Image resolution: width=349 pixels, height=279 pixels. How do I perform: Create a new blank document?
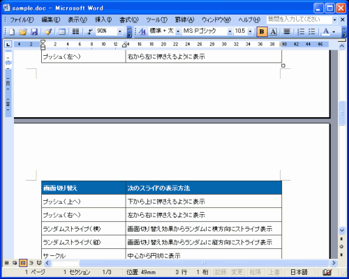click(x=12, y=31)
